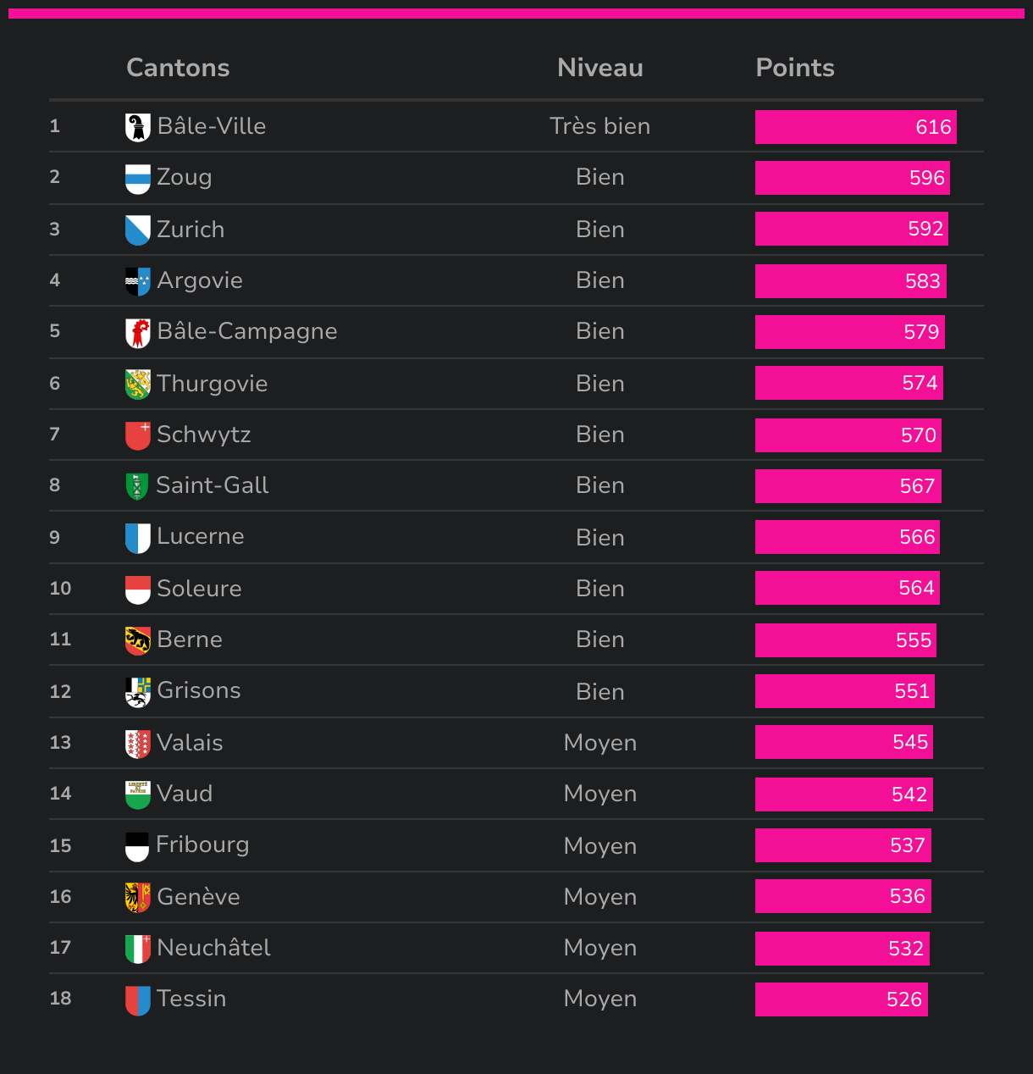Click the Genève coat of arms icon

(x=137, y=897)
